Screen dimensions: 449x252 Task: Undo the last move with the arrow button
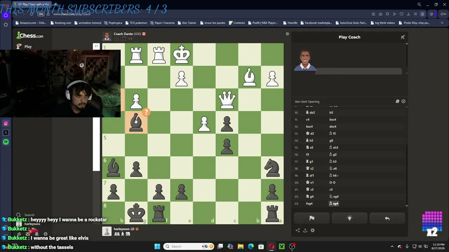point(387,218)
